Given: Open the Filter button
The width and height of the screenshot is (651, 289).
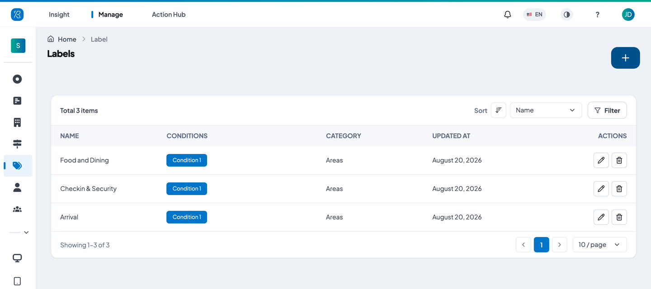Looking at the screenshot, I should (x=607, y=110).
